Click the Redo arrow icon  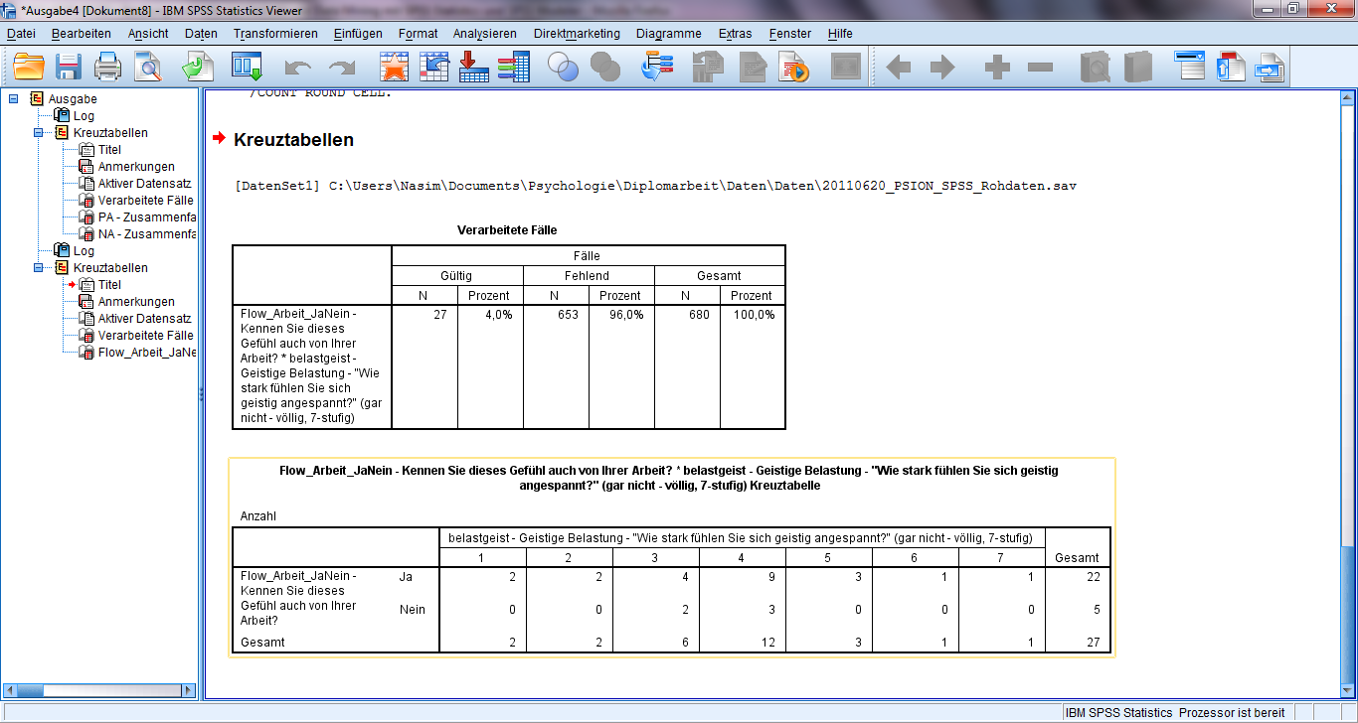point(342,68)
